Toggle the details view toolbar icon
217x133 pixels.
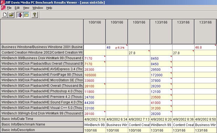click(26, 15)
